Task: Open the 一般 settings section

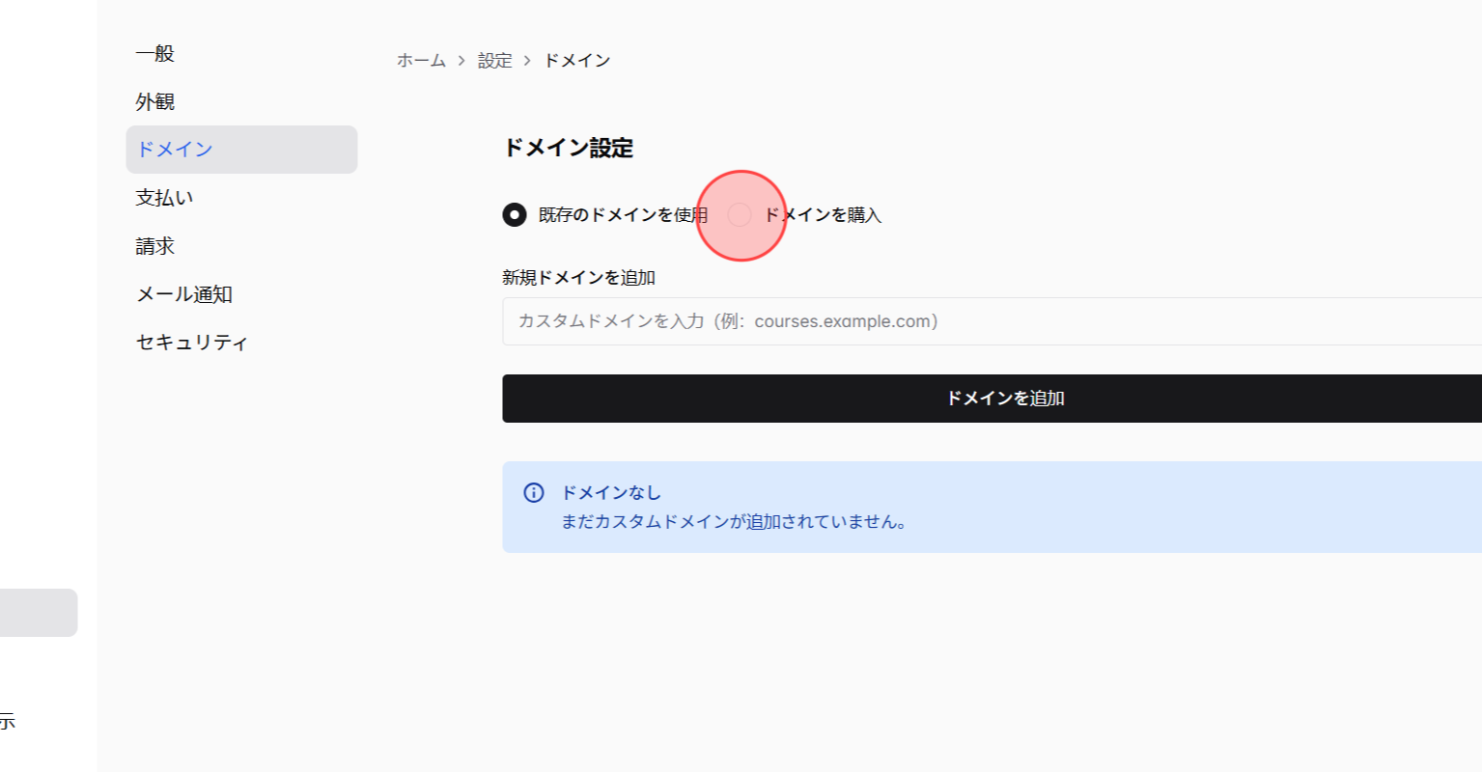Action: coord(154,53)
